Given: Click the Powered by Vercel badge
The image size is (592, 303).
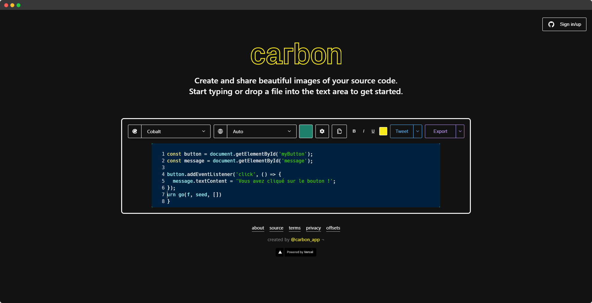Looking at the screenshot, I should tap(296, 252).
